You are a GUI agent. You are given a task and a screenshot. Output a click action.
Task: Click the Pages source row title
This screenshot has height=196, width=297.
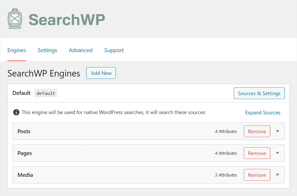point(25,153)
